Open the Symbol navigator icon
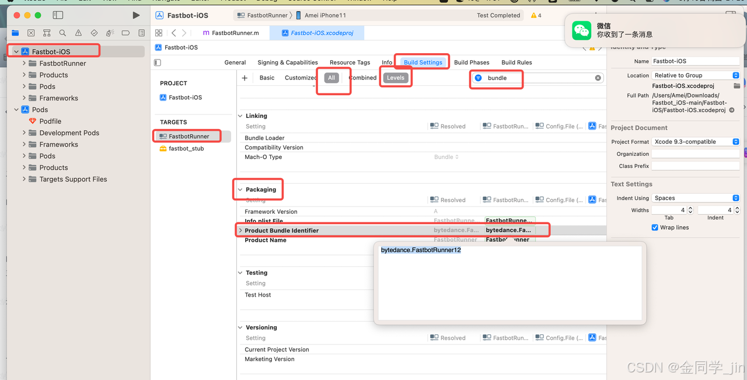This screenshot has height=380, width=747. (x=47, y=33)
